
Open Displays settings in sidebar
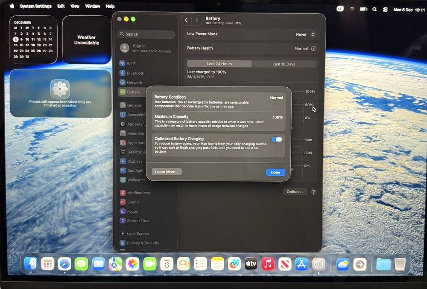(x=131, y=161)
